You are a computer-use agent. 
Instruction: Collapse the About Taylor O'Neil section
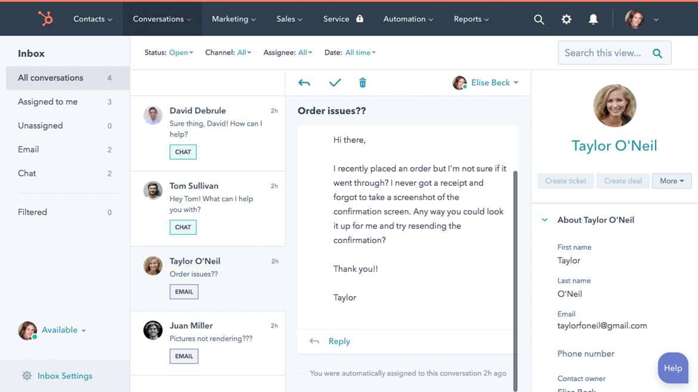(544, 220)
